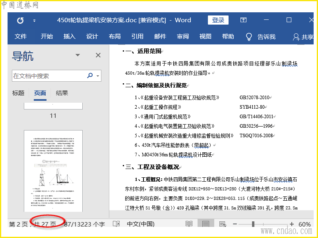Click the word count 87/13223 个字
This screenshot has height=238, width=318.
coord(84,224)
